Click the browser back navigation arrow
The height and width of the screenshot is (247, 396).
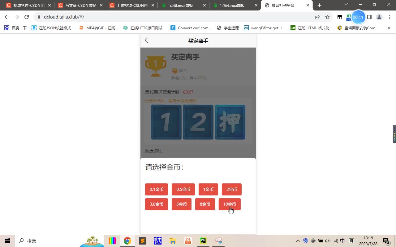point(7,17)
